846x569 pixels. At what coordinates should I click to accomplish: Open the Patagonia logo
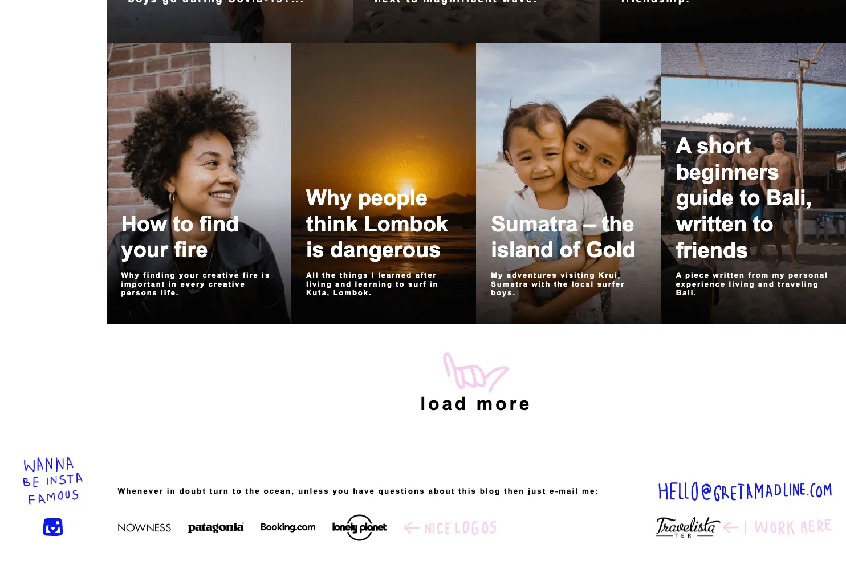[x=215, y=527]
